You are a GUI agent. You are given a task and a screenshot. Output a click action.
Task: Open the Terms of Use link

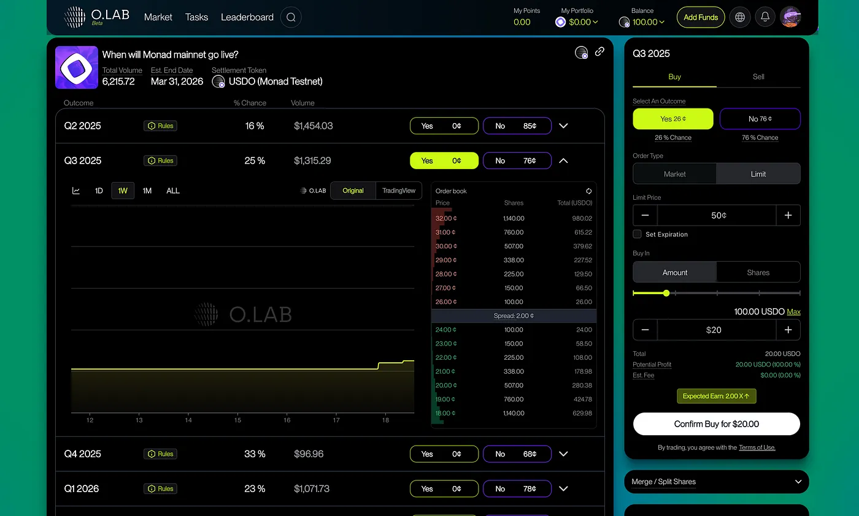pos(757,447)
